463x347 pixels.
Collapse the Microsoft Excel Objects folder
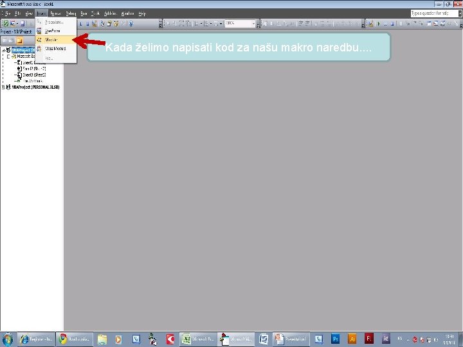[8, 57]
